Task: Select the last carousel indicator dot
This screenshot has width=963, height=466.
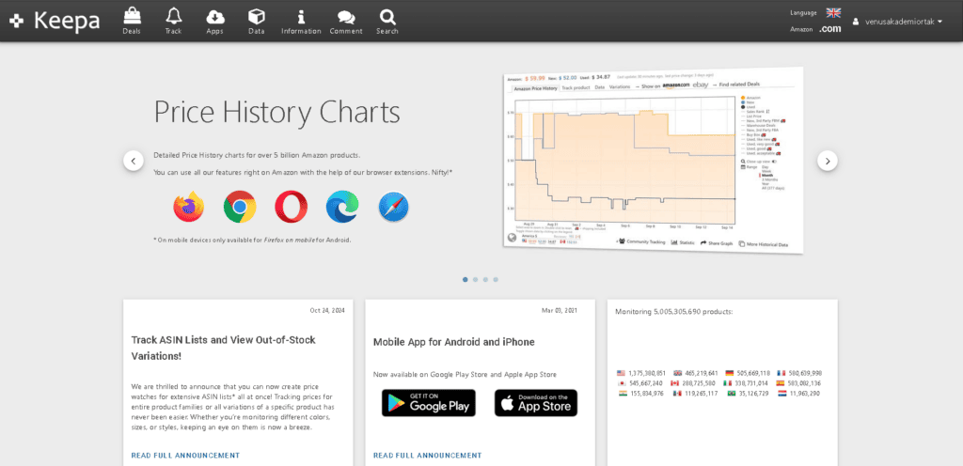Action: tap(496, 280)
